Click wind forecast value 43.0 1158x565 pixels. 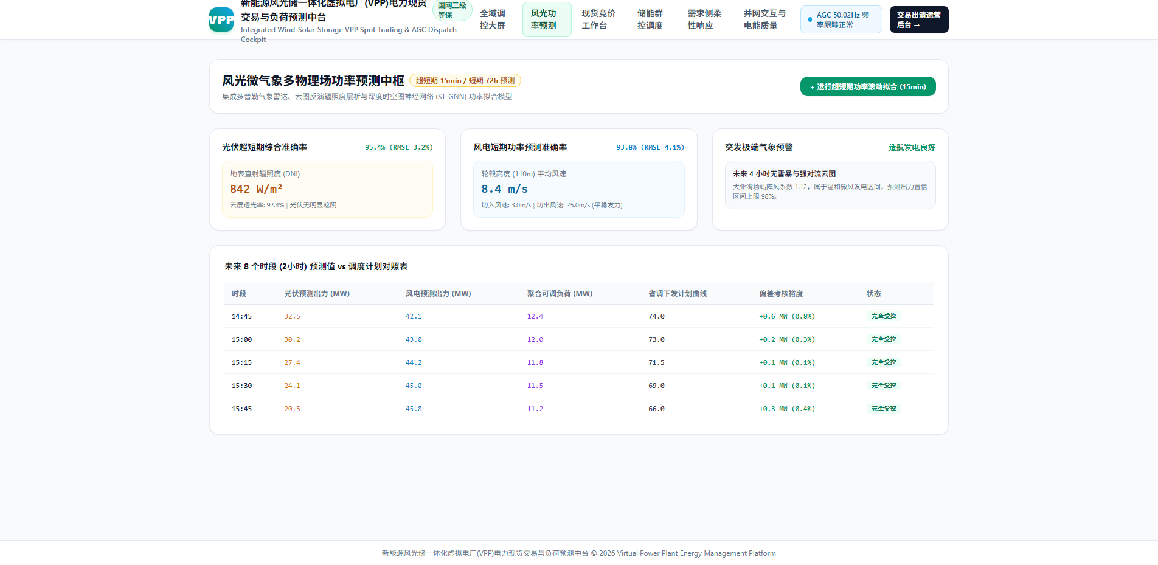pyautogui.click(x=414, y=339)
